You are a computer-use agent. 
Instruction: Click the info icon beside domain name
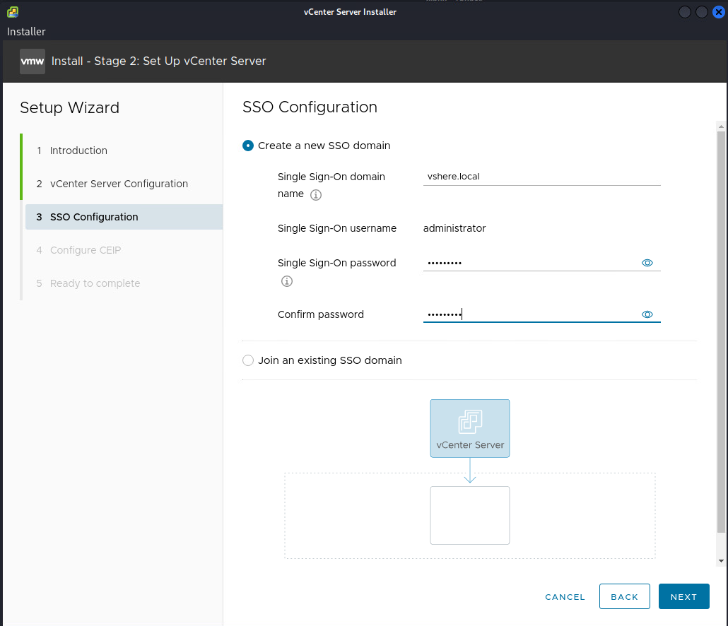[316, 195]
